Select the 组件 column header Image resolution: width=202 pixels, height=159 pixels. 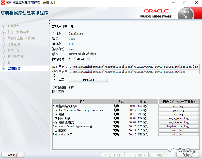[x=82, y=102]
